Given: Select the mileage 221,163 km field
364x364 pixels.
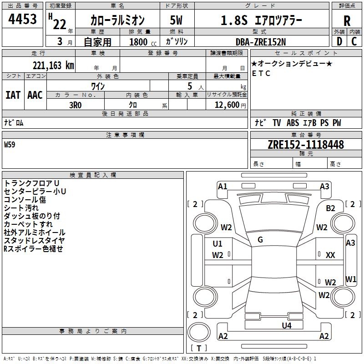Looking at the screenshot, I should 53,65.
